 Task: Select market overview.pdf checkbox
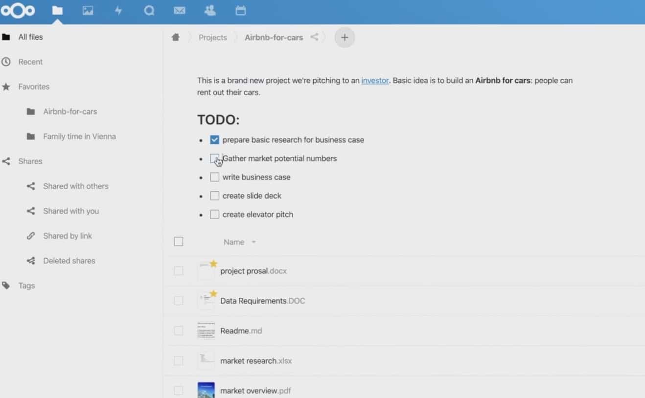(179, 391)
